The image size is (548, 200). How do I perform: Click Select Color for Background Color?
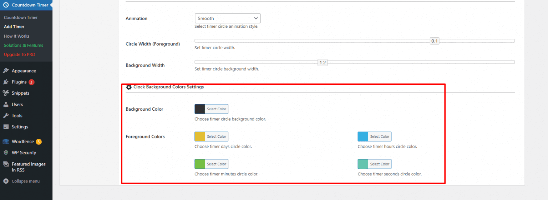click(x=217, y=109)
